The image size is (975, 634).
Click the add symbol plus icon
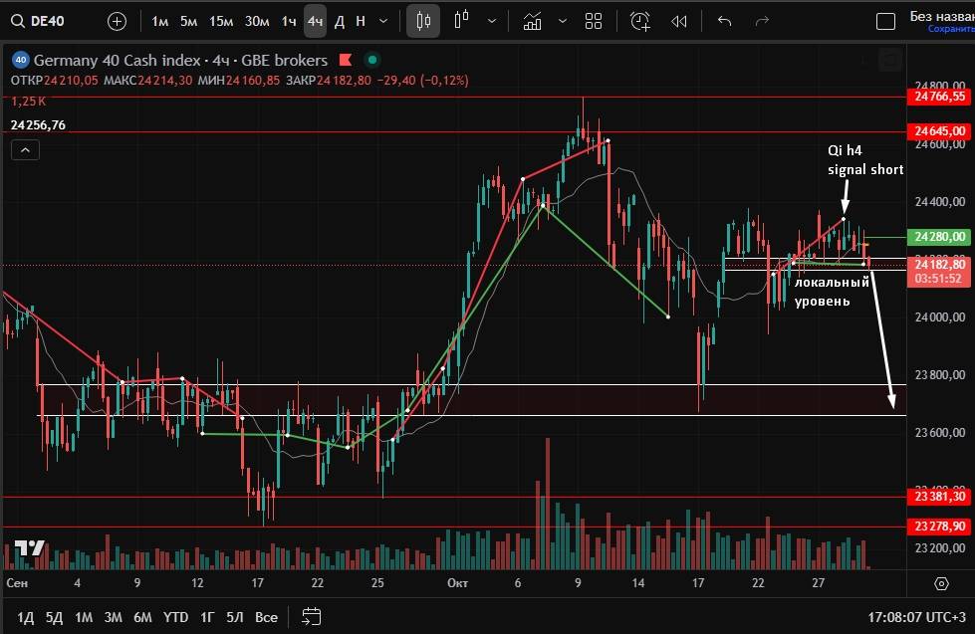point(117,21)
